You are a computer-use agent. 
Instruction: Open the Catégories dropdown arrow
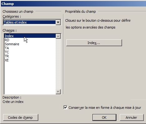click(x=58, y=22)
